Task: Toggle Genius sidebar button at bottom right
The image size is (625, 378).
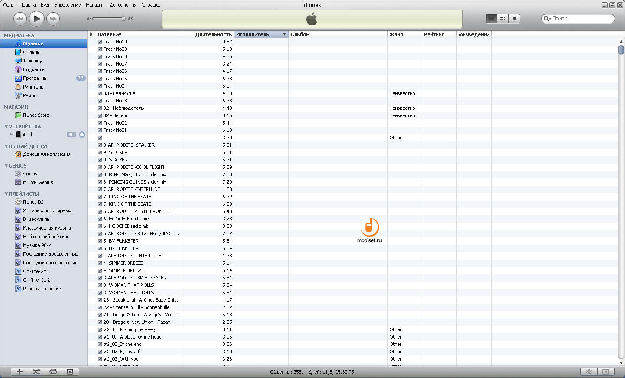Action: (x=606, y=371)
